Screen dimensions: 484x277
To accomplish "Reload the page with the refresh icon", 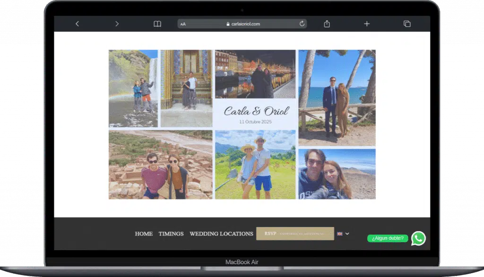I will (302, 24).
